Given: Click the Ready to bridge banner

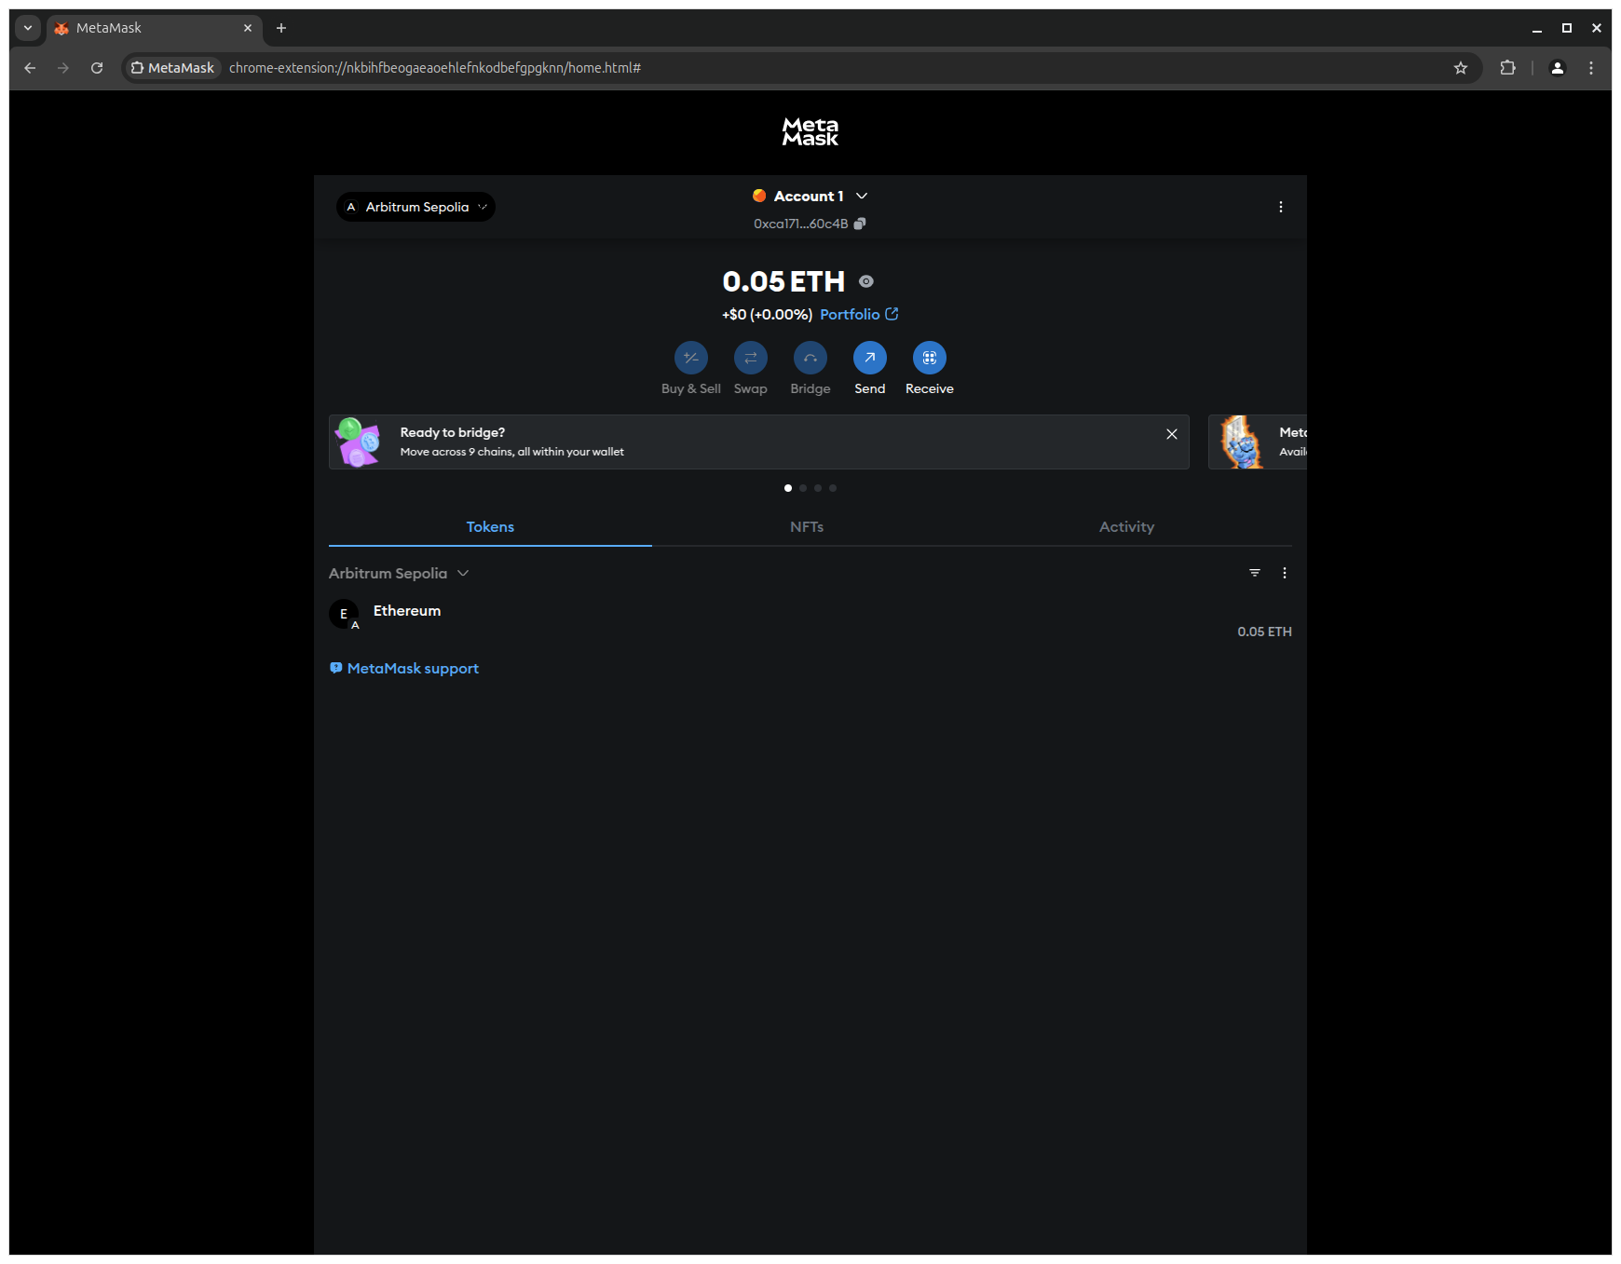Looking at the screenshot, I should click(759, 442).
